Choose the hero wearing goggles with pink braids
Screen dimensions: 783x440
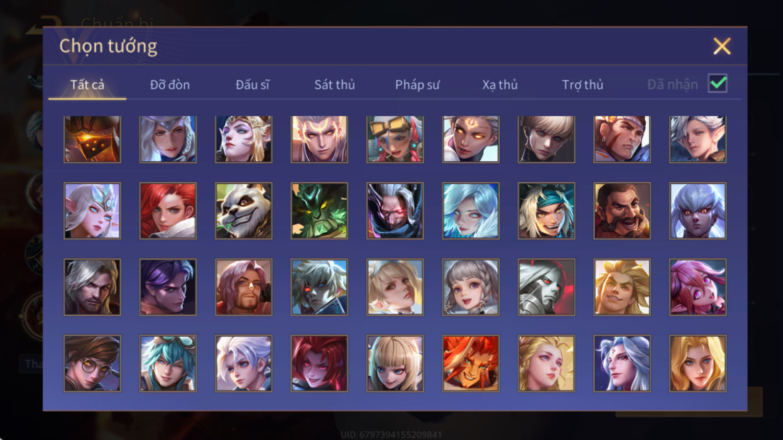[x=395, y=139]
